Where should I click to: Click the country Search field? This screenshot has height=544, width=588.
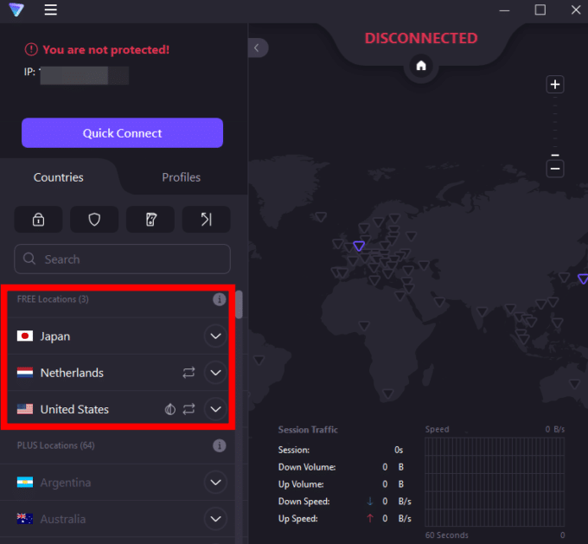tap(123, 259)
